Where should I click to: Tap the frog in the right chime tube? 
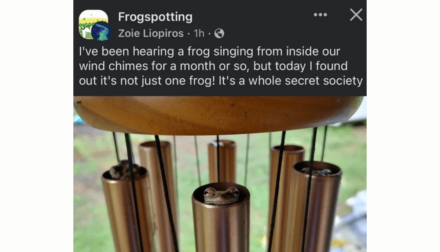pos(316,171)
